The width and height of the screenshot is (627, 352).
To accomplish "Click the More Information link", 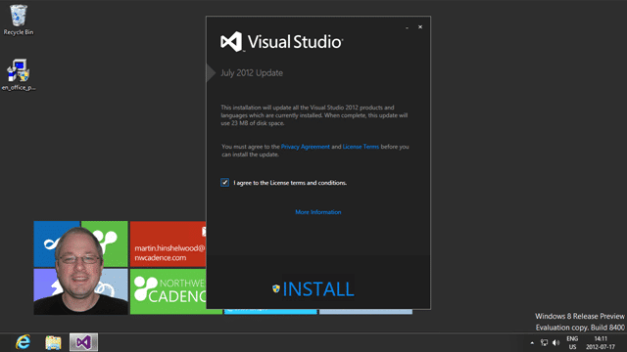I will (x=317, y=212).
